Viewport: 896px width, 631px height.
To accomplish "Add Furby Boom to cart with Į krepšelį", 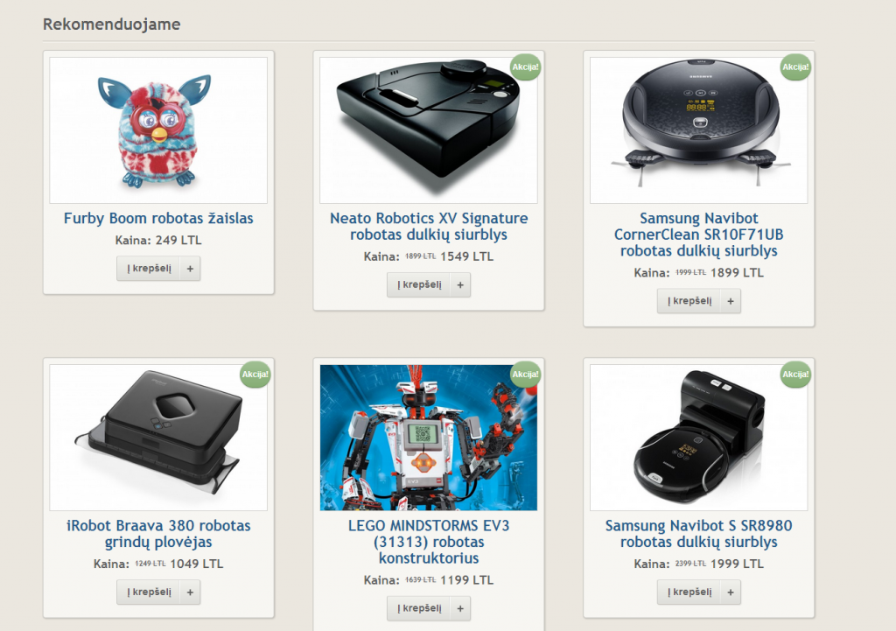I will (x=149, y=269).
